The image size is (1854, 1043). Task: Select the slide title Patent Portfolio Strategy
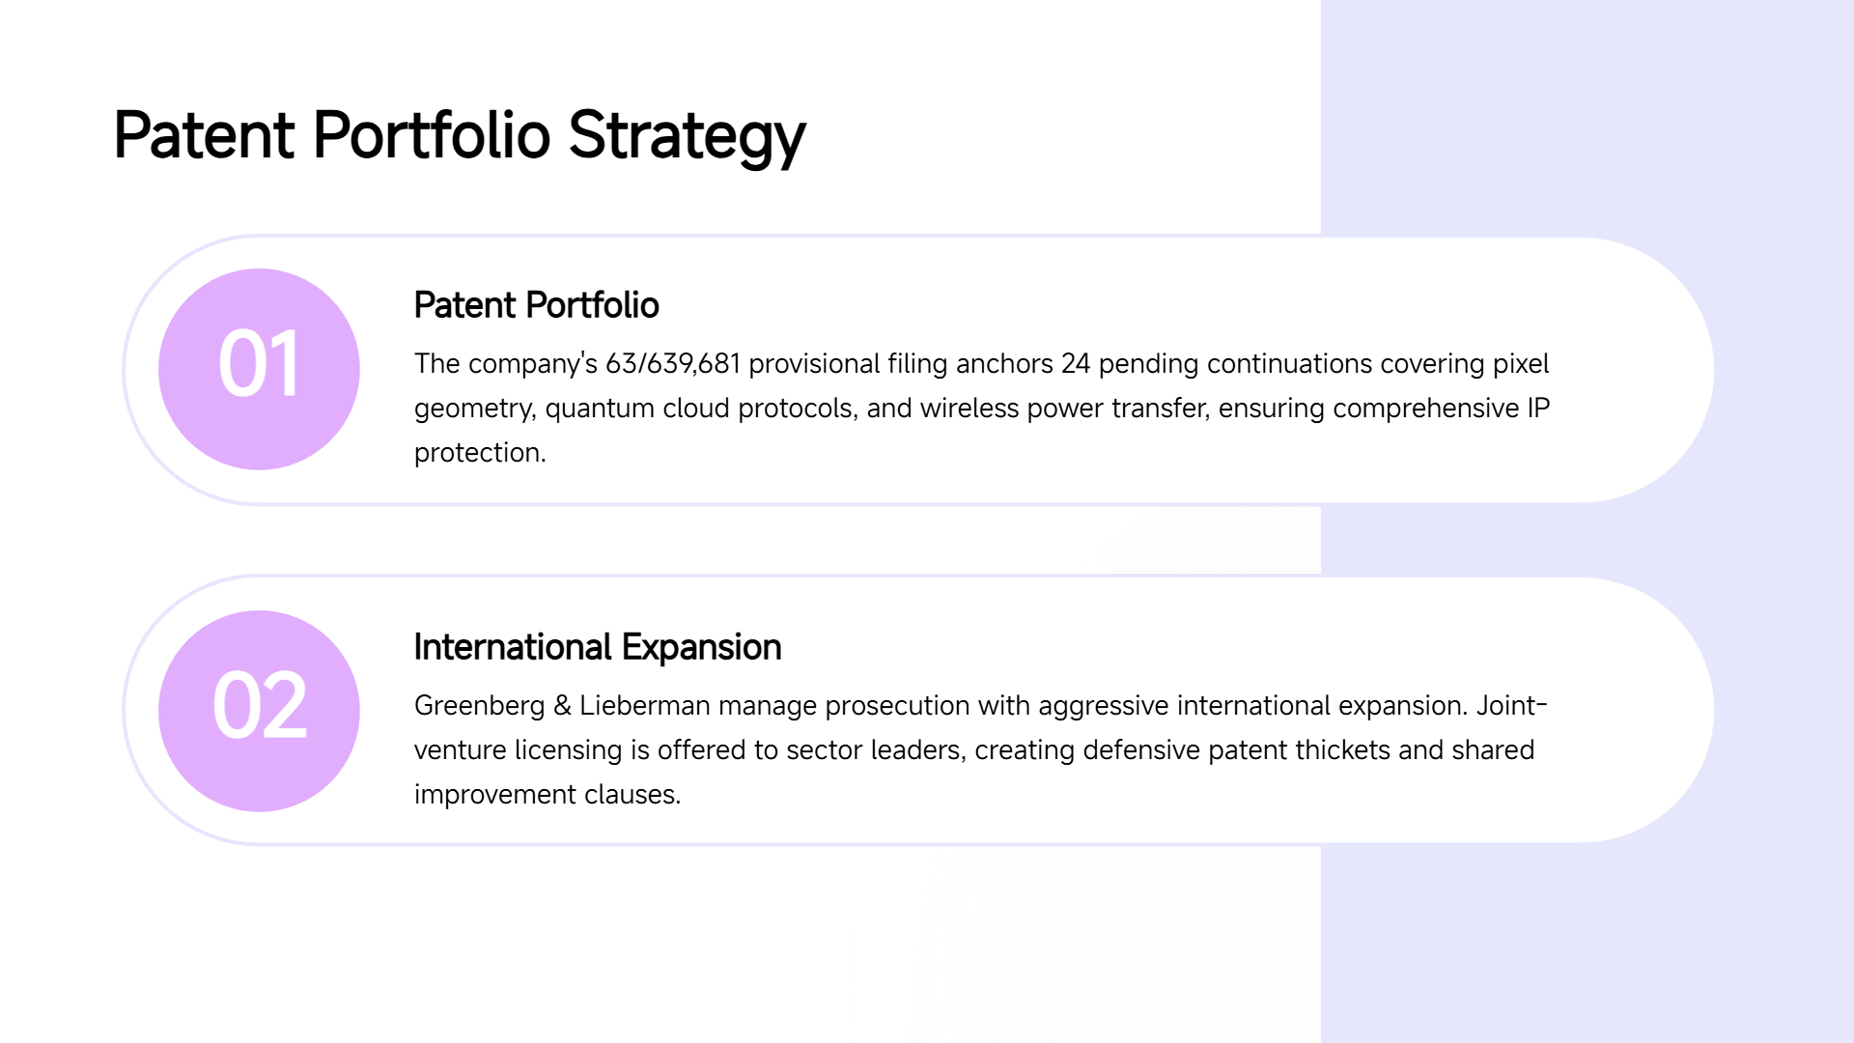pos(459,135)
